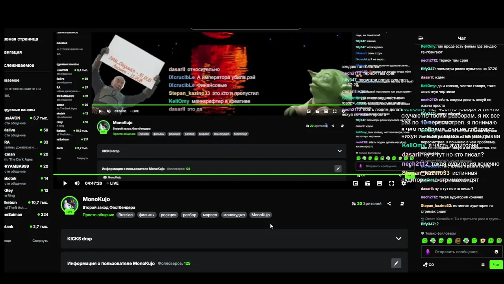This screenshot has width=504, height=284.
Task: Toggle theater mode in the main player
Action: [380, 183]
